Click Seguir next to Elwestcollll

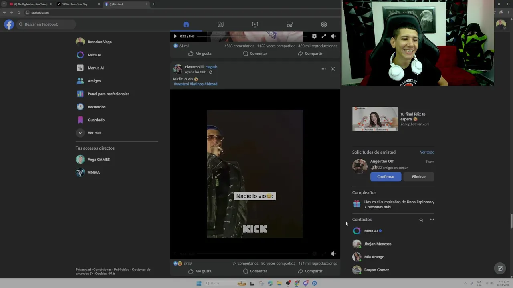click(x=212, y=67)
